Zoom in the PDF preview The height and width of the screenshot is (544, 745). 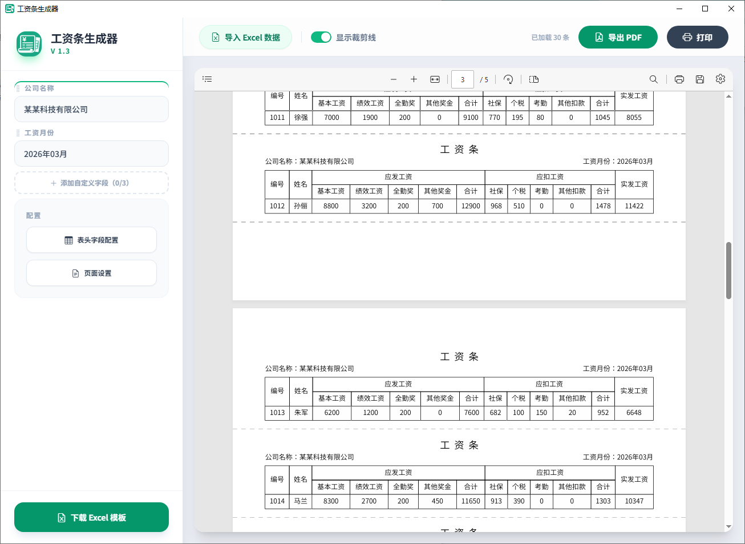tap(414, 79)
